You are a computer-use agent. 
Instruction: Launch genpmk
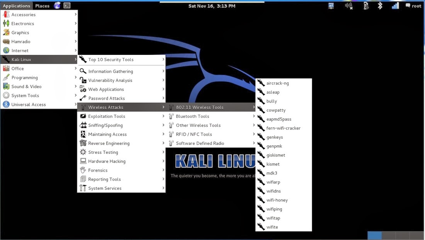284,146
